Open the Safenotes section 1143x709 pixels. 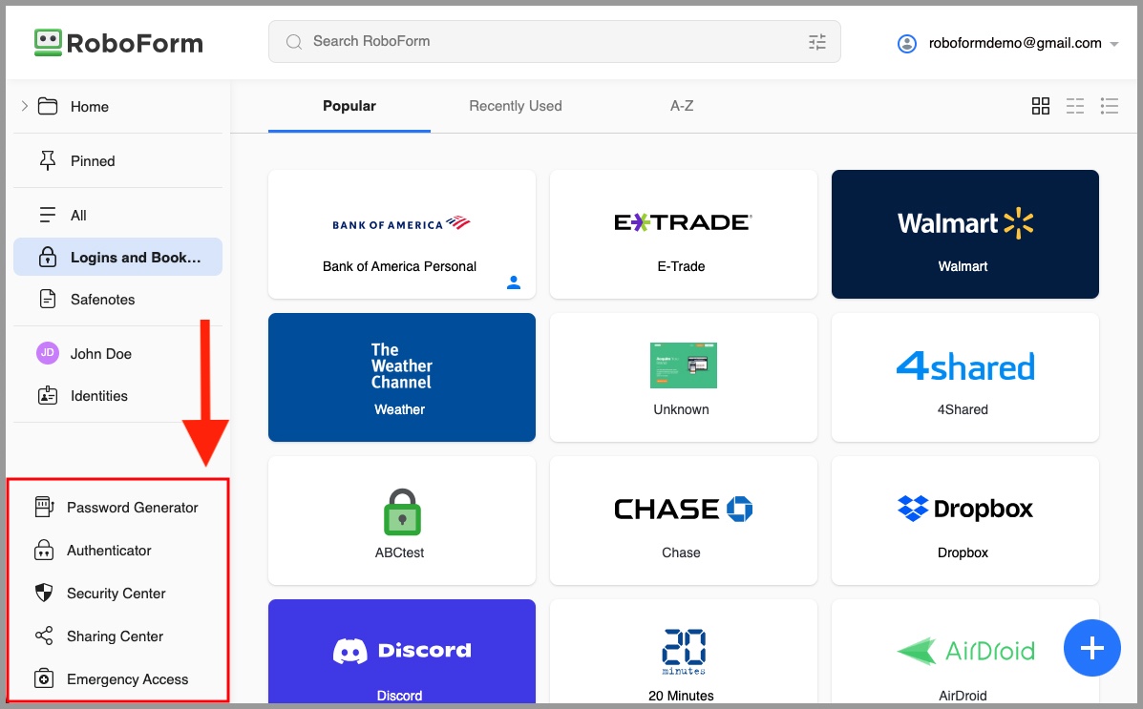104,299
